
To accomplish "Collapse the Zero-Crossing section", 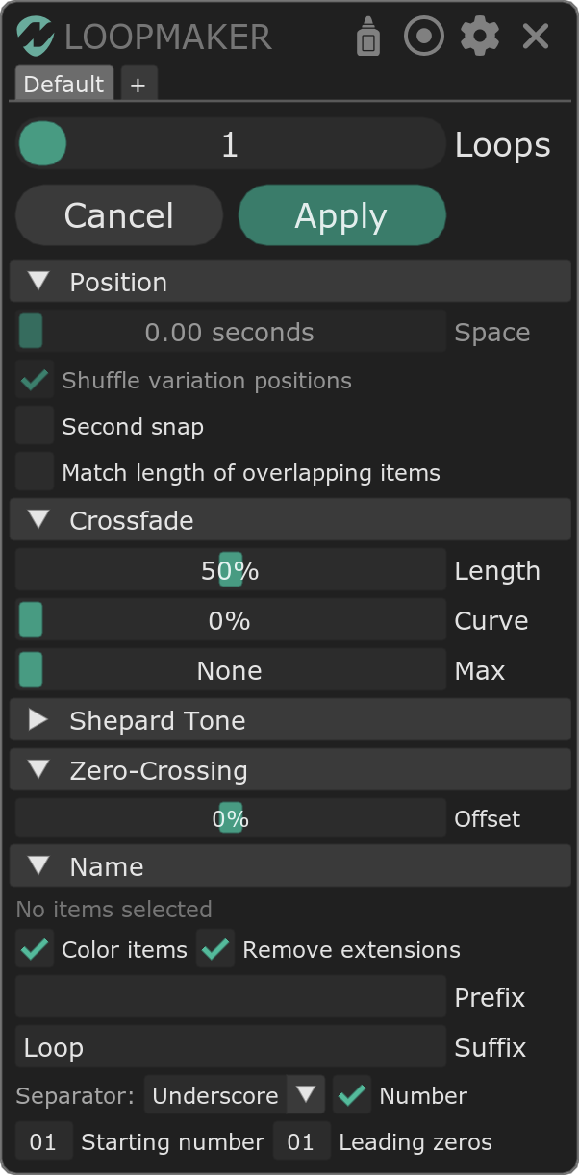I will [38, 770].
